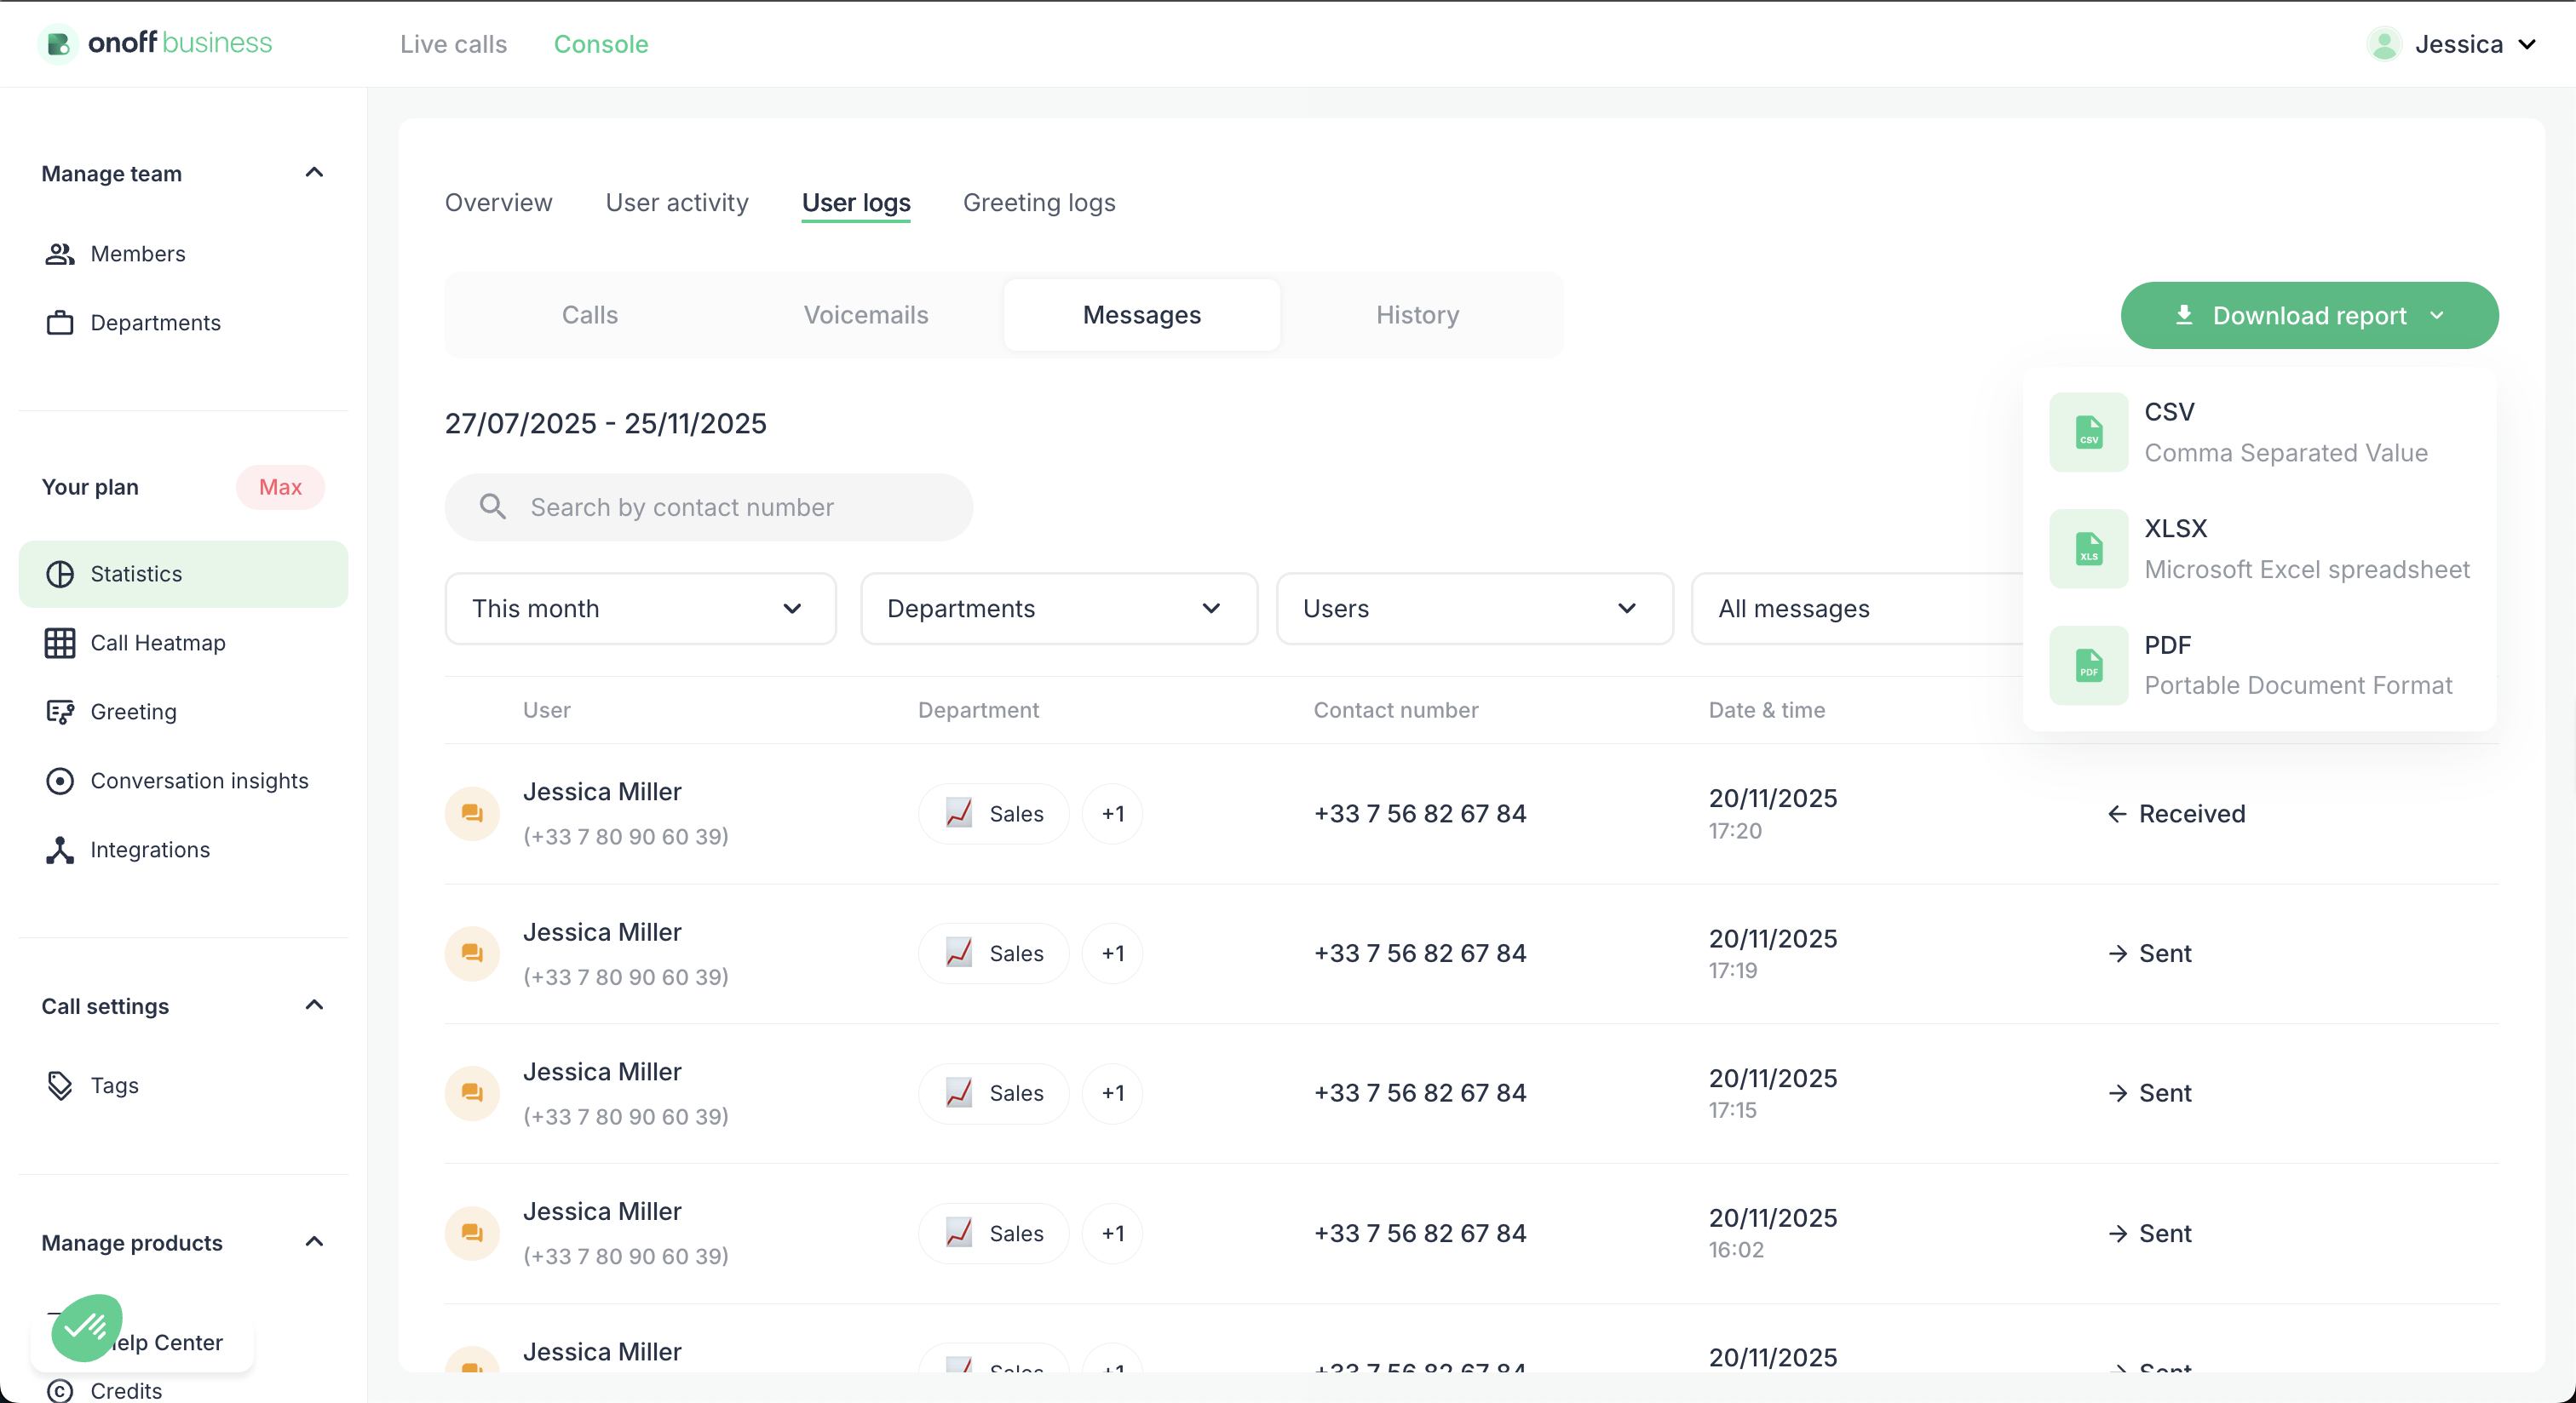
Task: Click message icon of the 17:20 row
Action: click(472, 813)
